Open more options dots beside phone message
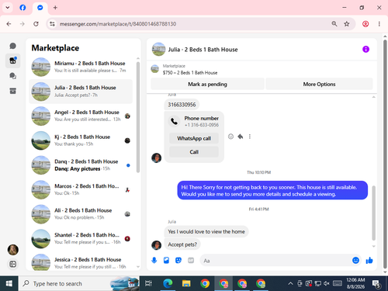Image resolution: width=388 pixels, height=291 pixels. (250, 137)
